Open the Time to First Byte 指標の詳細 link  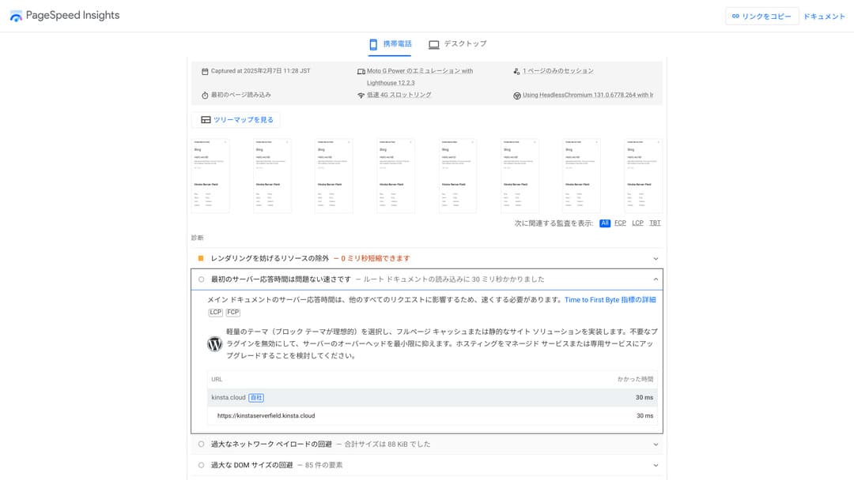pyautogui.click(x=610, y=300)
